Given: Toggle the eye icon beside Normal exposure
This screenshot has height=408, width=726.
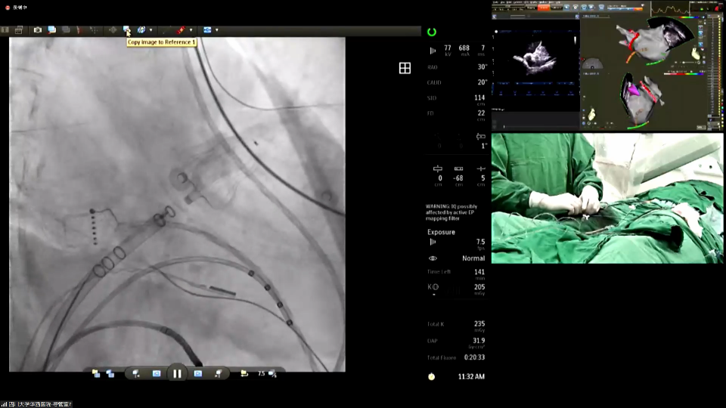Looking at the screenshot, I should 433,258.
